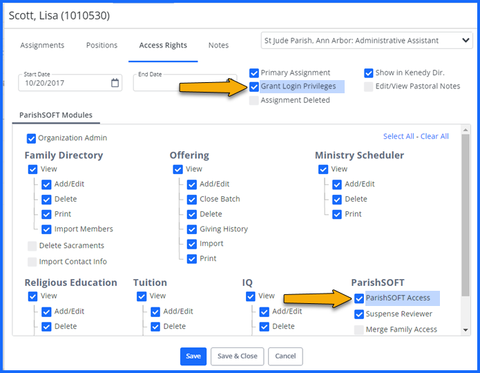Enable Delete Sacraments checkbox

[32, 246]
